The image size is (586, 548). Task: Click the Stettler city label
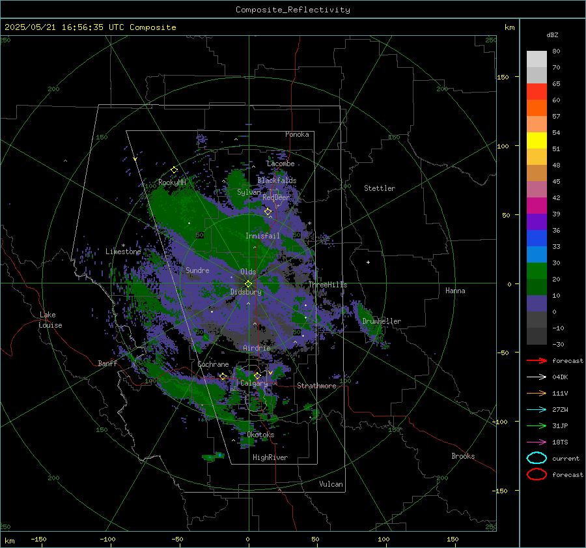coord(380,188)
